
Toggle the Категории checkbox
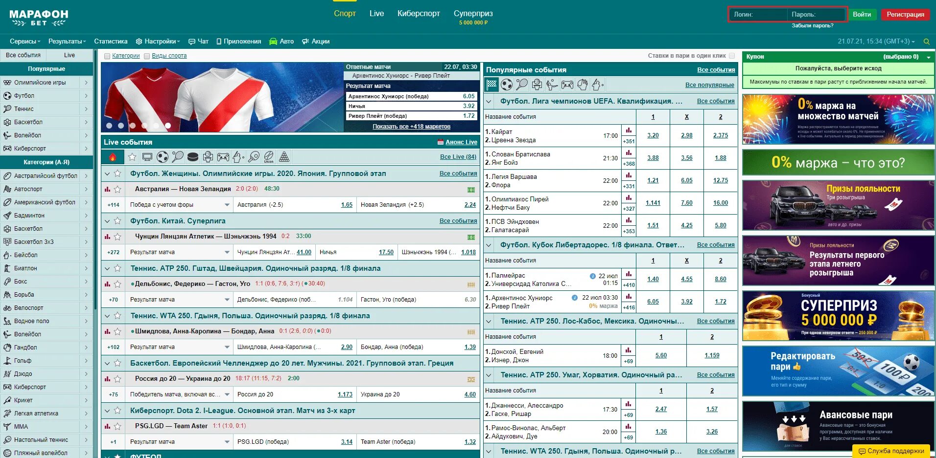107,56
